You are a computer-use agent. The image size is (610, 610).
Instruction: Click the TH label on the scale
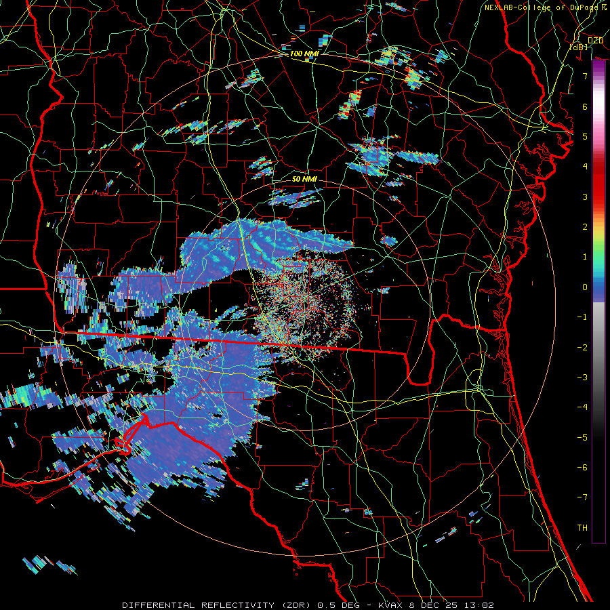582,528
